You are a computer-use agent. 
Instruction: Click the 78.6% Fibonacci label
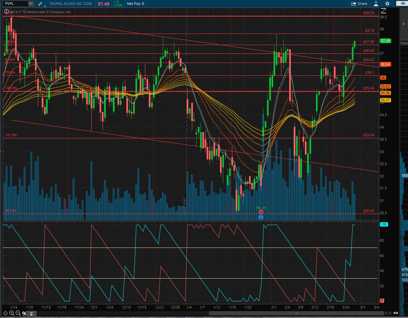pos(10,73)
